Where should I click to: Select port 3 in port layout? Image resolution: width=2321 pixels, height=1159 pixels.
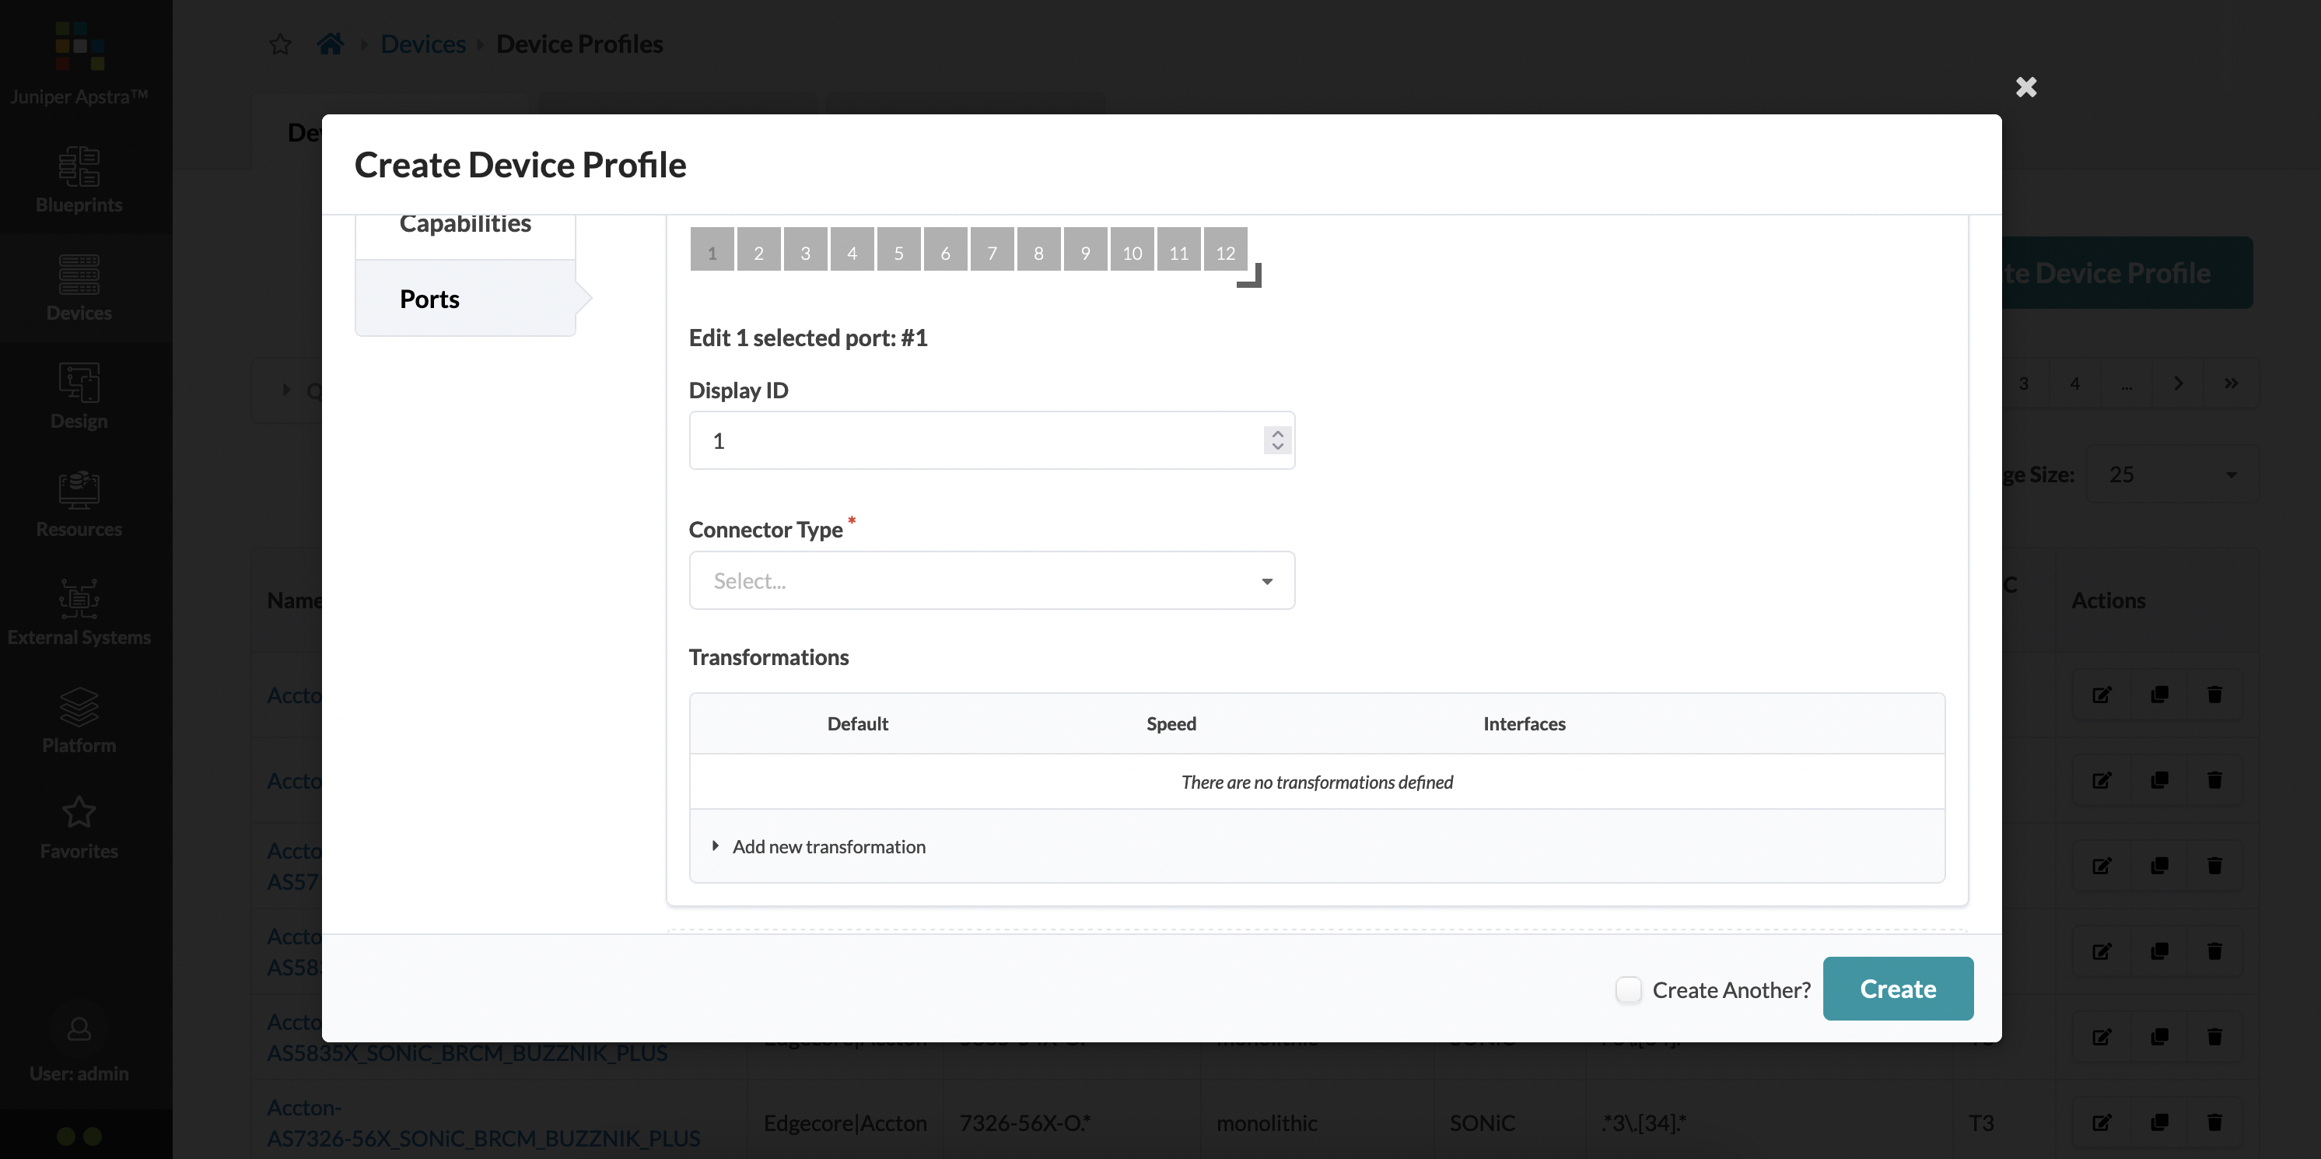click(x=806, y=250)
